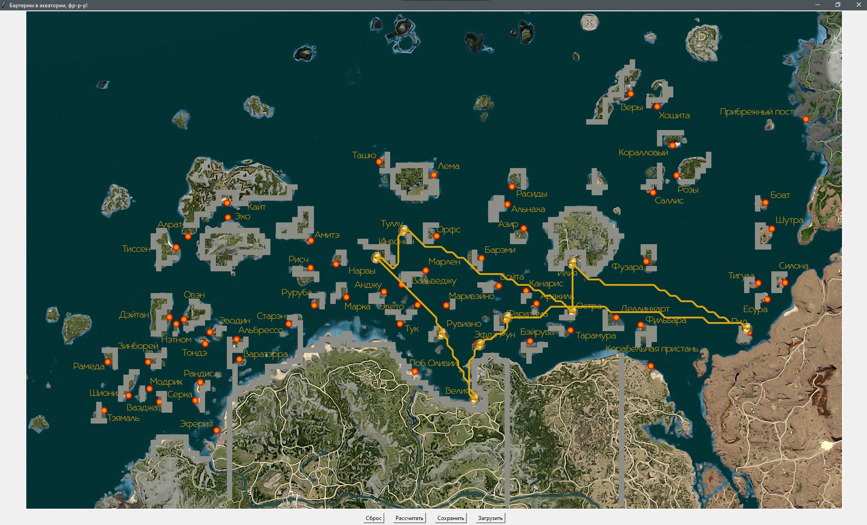Click the Анджу island label
867x525 pixels.
click(x=368, y=285)
